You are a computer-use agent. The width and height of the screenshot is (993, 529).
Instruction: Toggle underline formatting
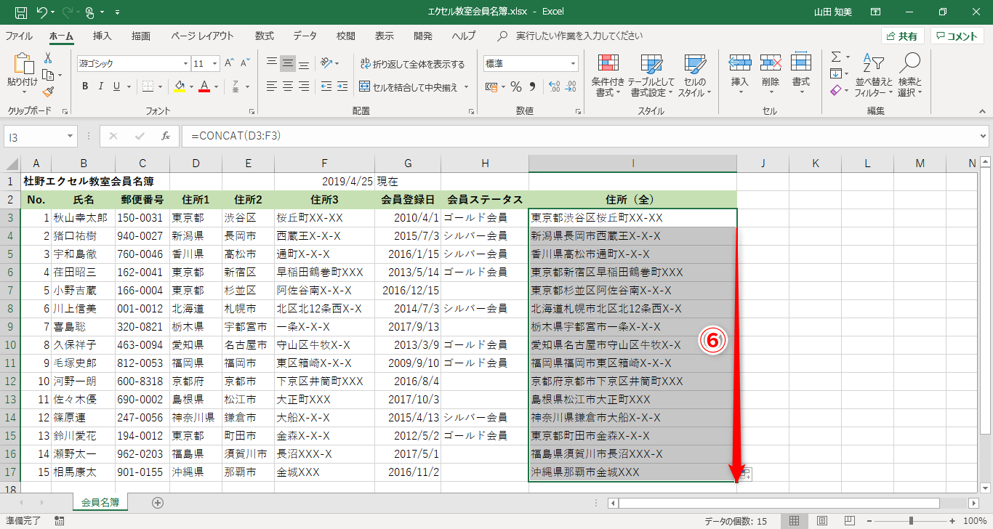coord(116,86)
